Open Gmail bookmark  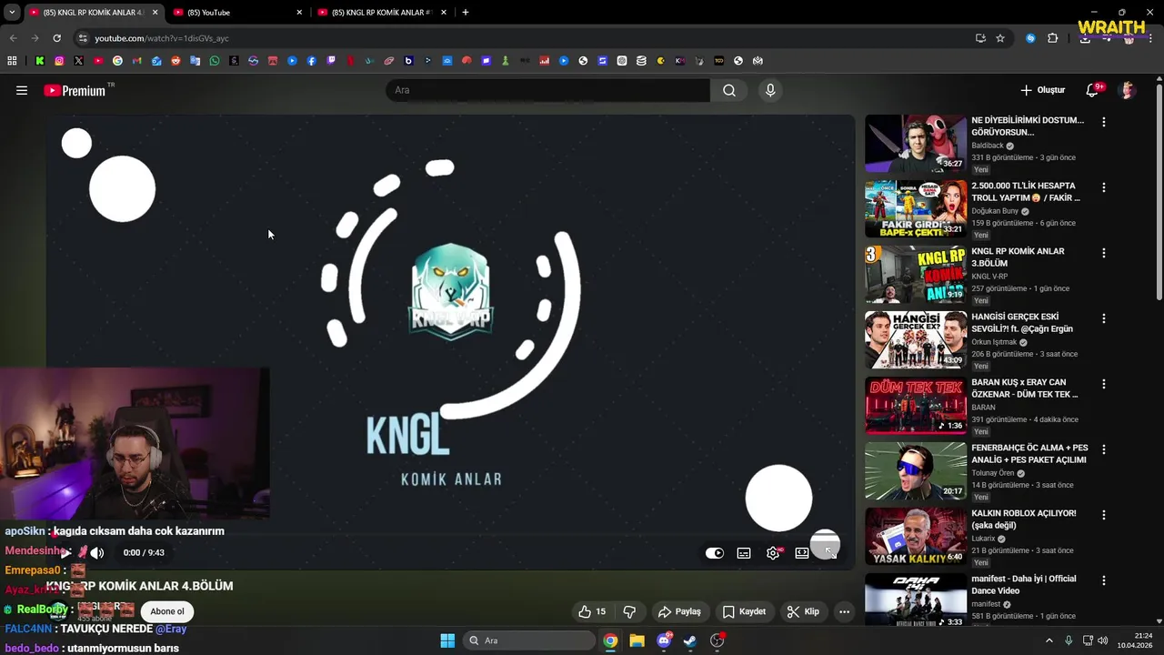point(136,61)
